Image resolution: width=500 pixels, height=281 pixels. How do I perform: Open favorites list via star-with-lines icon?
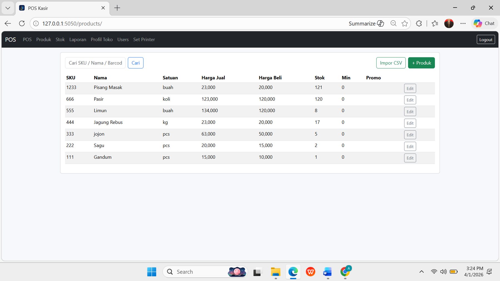coord(435,23)
